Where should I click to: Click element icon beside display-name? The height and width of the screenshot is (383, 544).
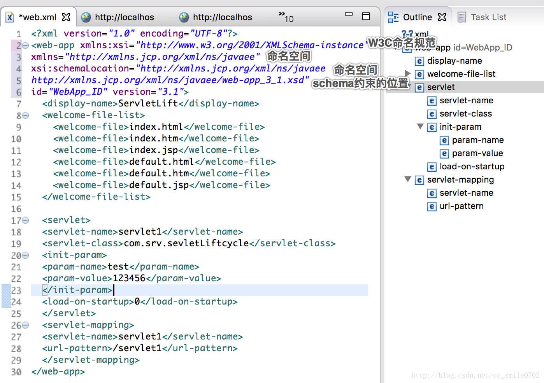click(x=419, y=61)
